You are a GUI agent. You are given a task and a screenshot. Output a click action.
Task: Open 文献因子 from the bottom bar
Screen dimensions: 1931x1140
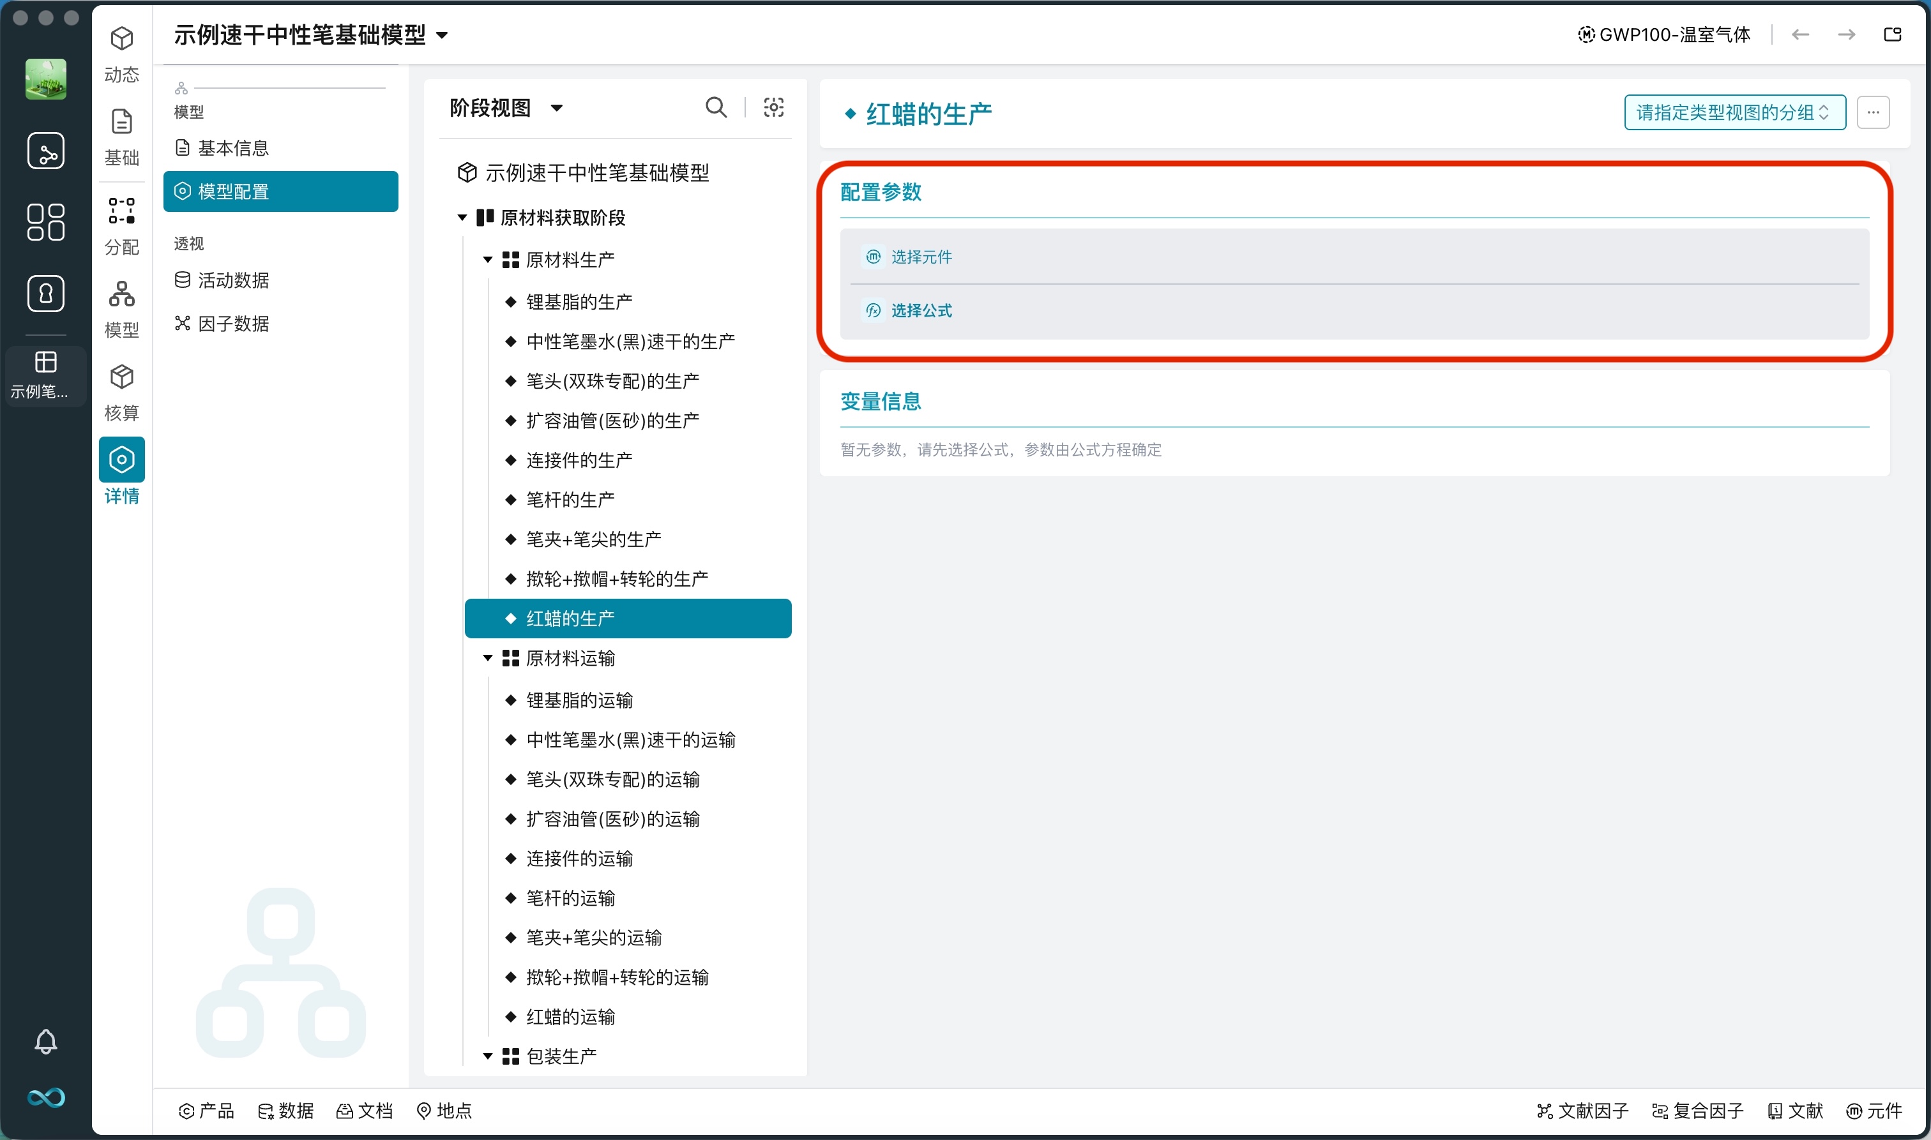click(1584, 1111)
